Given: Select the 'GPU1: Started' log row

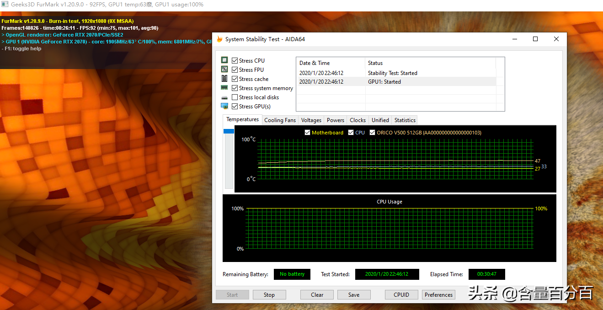Looking at the screenshot, I should coord(396,82).
